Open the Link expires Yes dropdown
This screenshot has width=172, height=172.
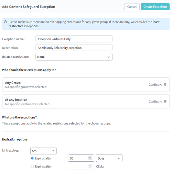click(x=43, y=151)
